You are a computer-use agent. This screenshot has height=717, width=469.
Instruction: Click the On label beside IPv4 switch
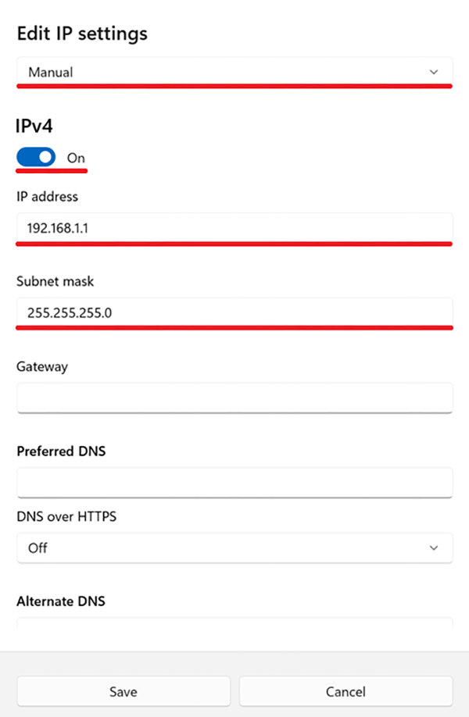(76, 158)
